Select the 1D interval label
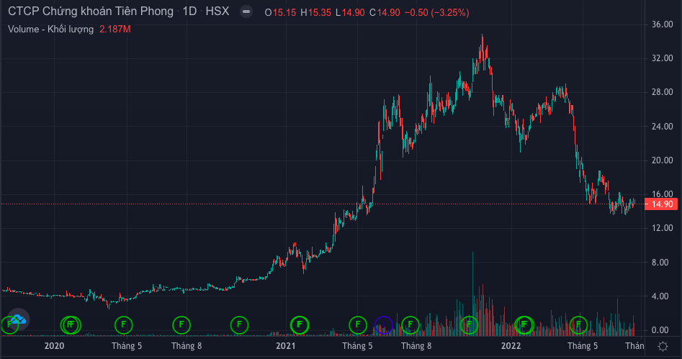Screen dimensions: 682x359 (x=190, y=12)
